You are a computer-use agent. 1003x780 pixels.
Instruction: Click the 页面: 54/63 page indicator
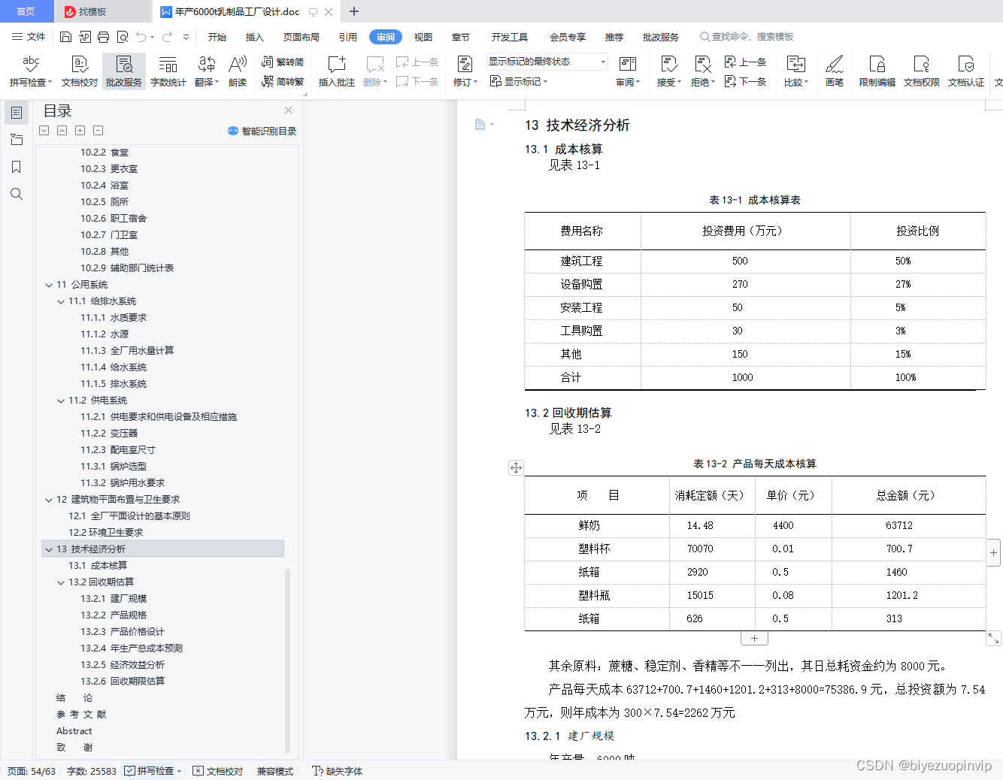(32, 771)
